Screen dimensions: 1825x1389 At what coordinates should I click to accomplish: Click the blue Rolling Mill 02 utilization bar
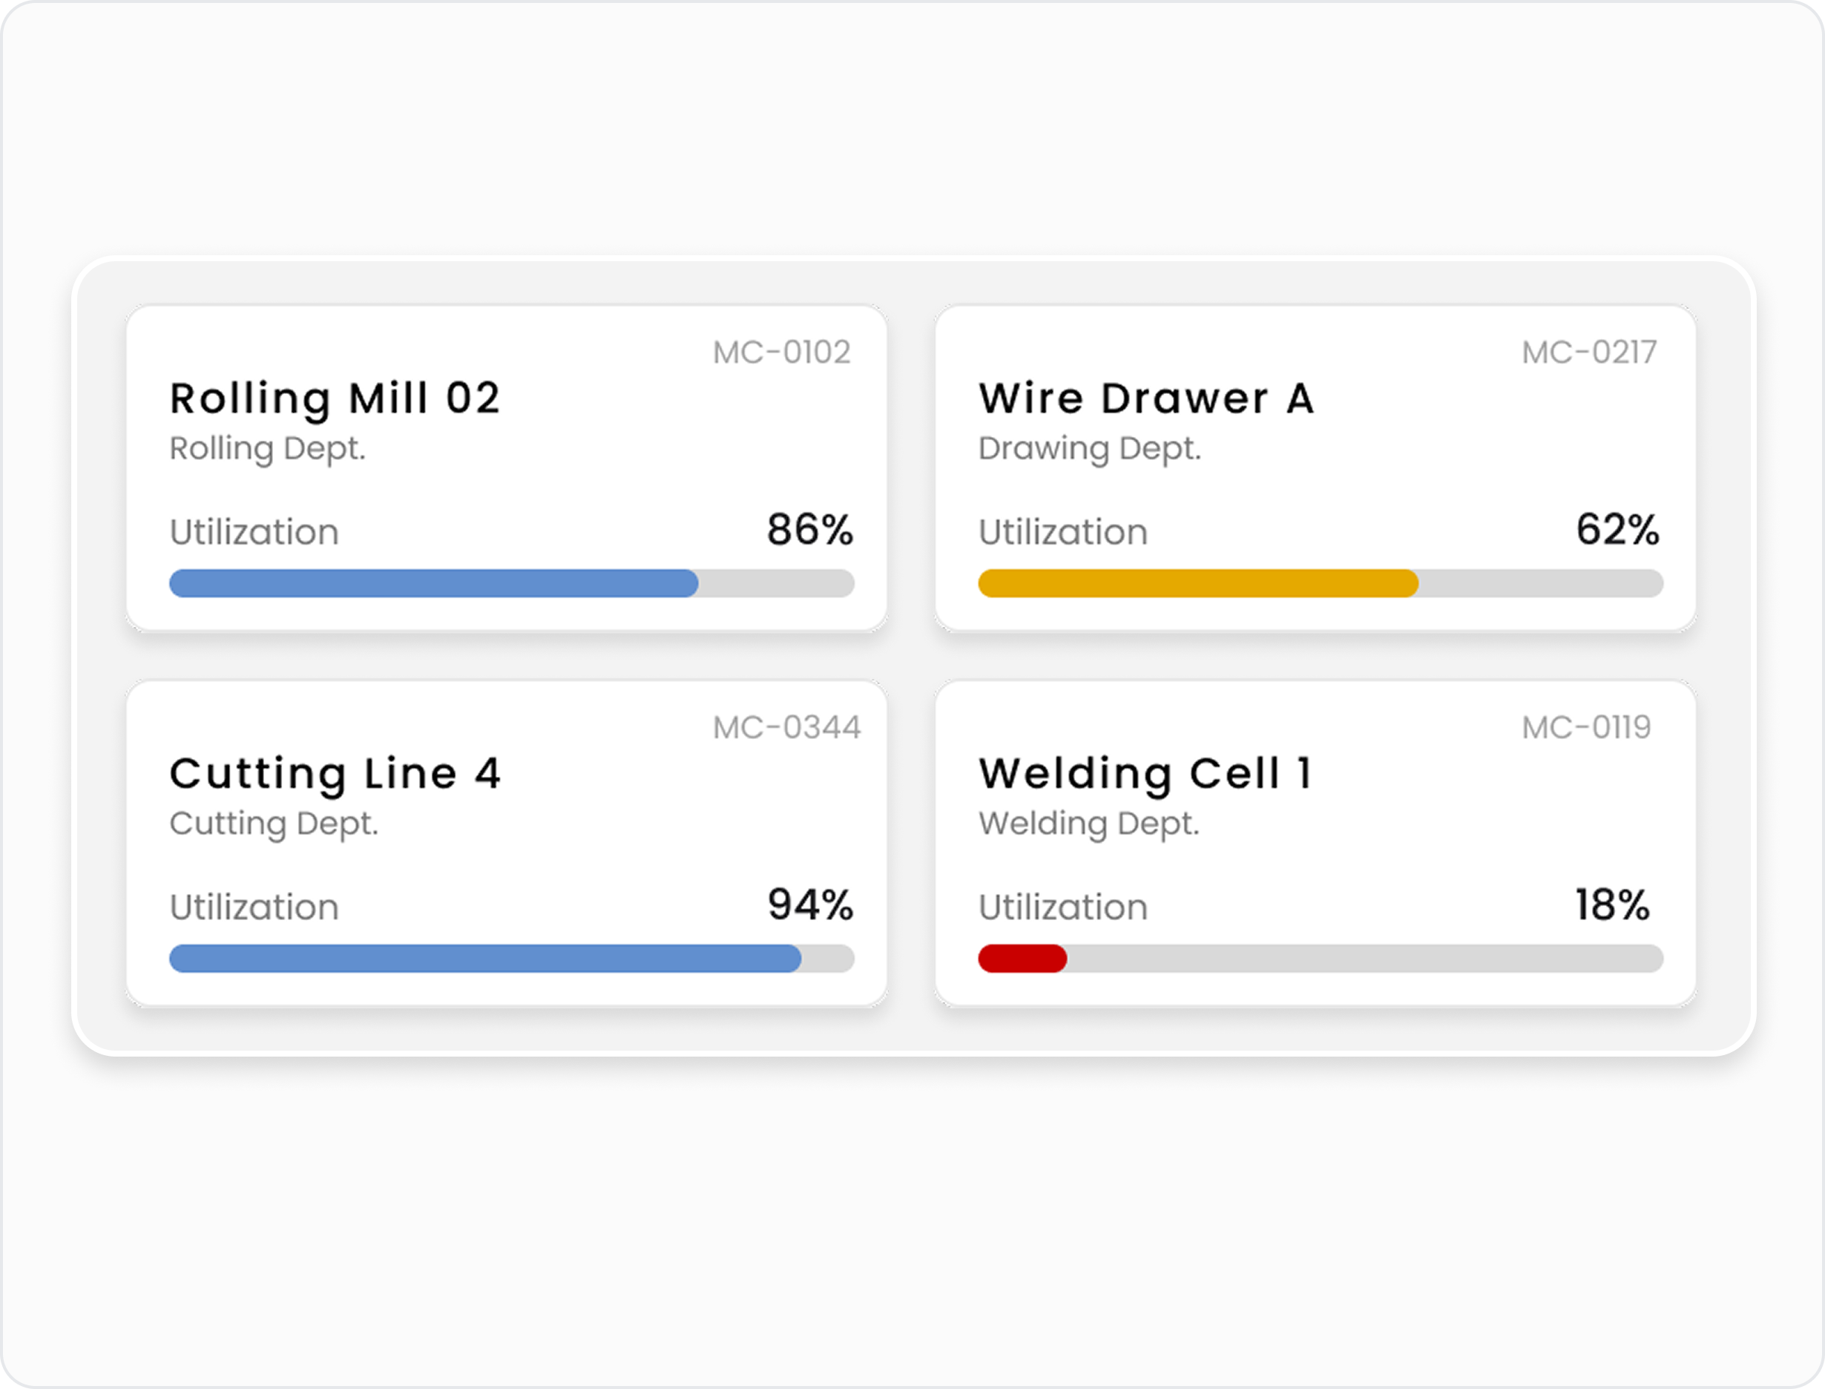point(434,584)
